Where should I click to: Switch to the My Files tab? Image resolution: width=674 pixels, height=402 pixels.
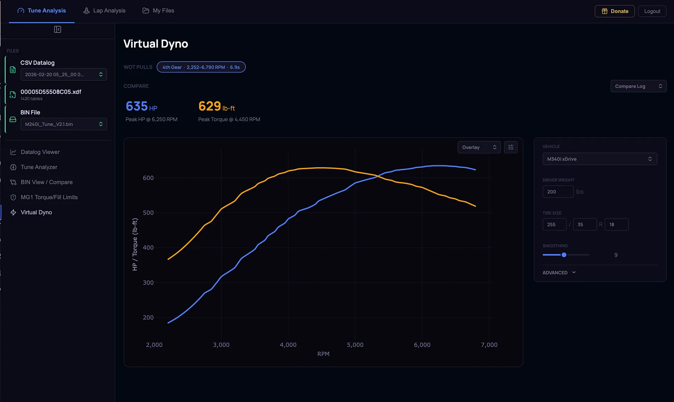point(158,11)
